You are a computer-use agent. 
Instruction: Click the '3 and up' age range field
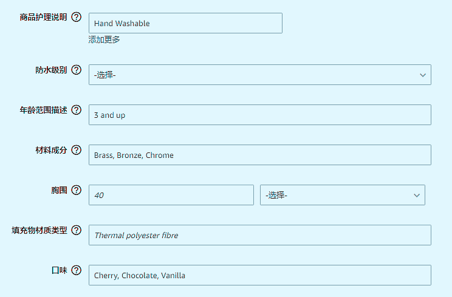(x=259, y=115)
